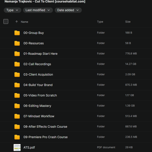The image size is (152, 152).
Task: Click the 06-Editing Mastery folder icon
Action: [17, 106]
